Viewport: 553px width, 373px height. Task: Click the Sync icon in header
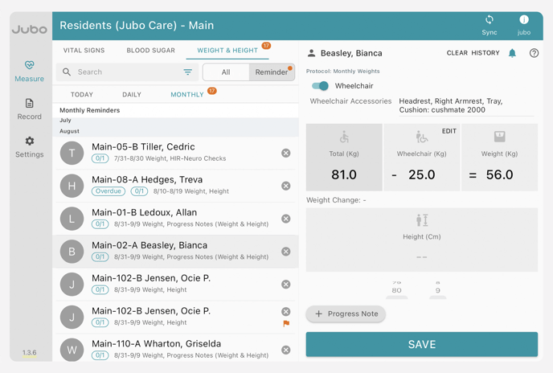(x=490, y=19)
